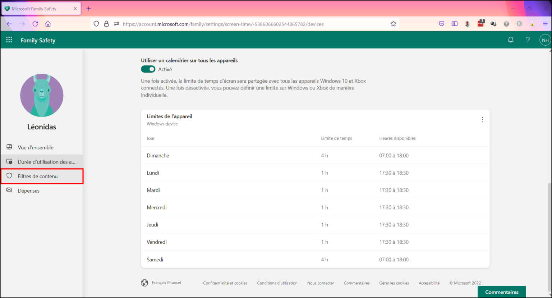Open Family Safety help with question mark icon
Viewport: 552px width, 298px height.
click(528, 40)
